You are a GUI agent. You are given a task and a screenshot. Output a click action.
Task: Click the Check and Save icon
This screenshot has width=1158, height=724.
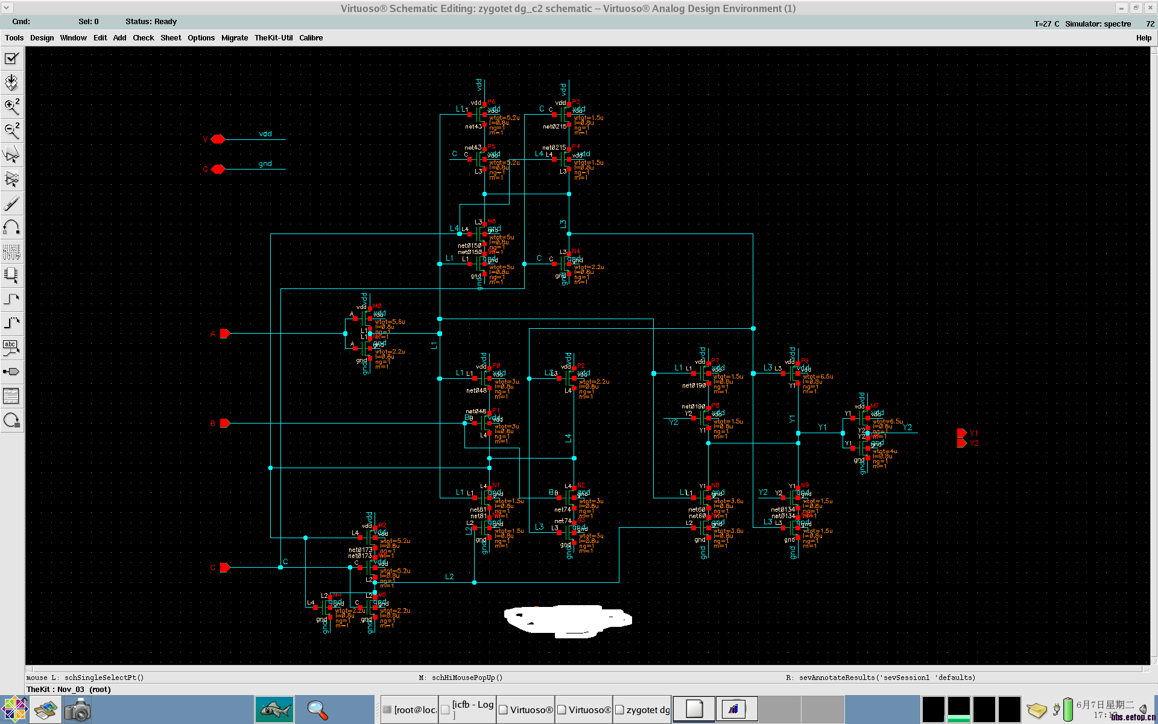[11, 59]
